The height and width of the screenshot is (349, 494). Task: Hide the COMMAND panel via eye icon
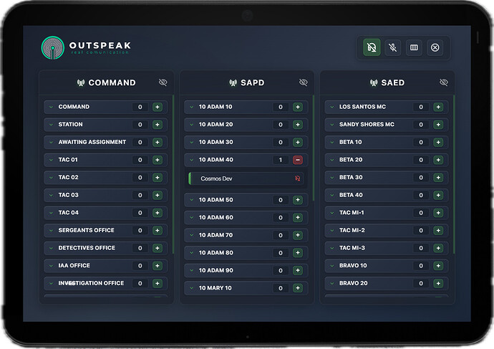point(163,82)
